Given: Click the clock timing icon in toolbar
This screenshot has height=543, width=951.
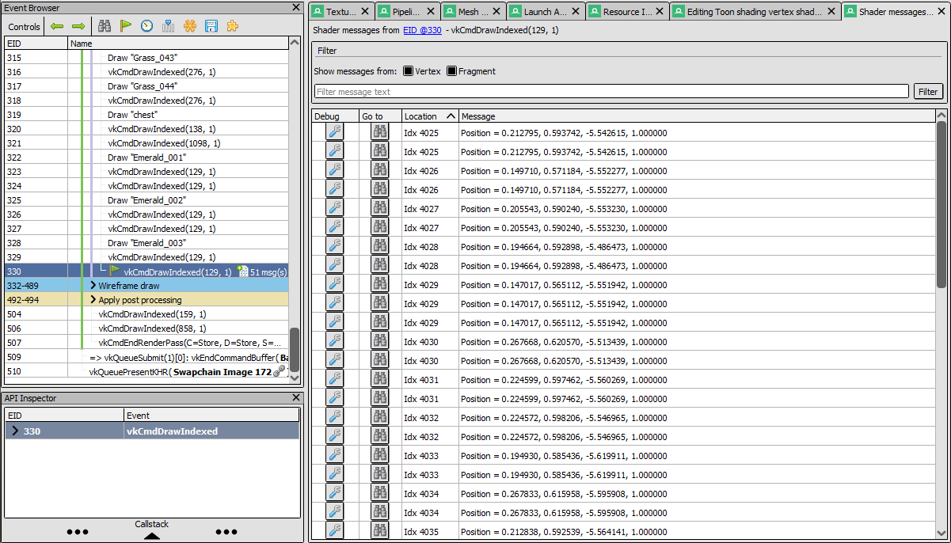Looking at the screenshot, I should click(147, 26).
